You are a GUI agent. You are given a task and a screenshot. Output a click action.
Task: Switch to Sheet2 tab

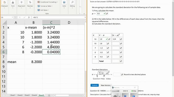pos(20,95)
